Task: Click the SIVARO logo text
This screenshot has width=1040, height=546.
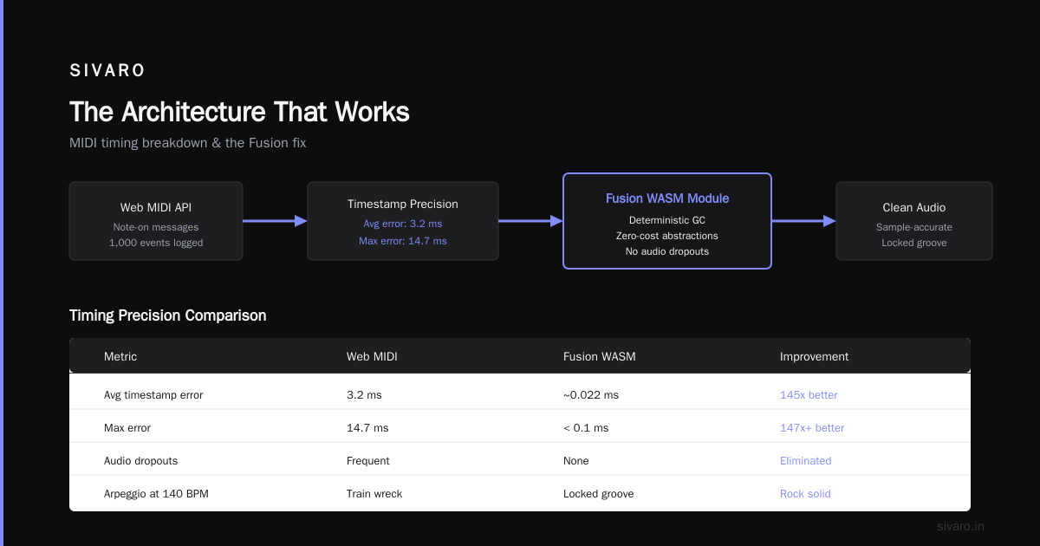Action: click(x=107, y=71)
